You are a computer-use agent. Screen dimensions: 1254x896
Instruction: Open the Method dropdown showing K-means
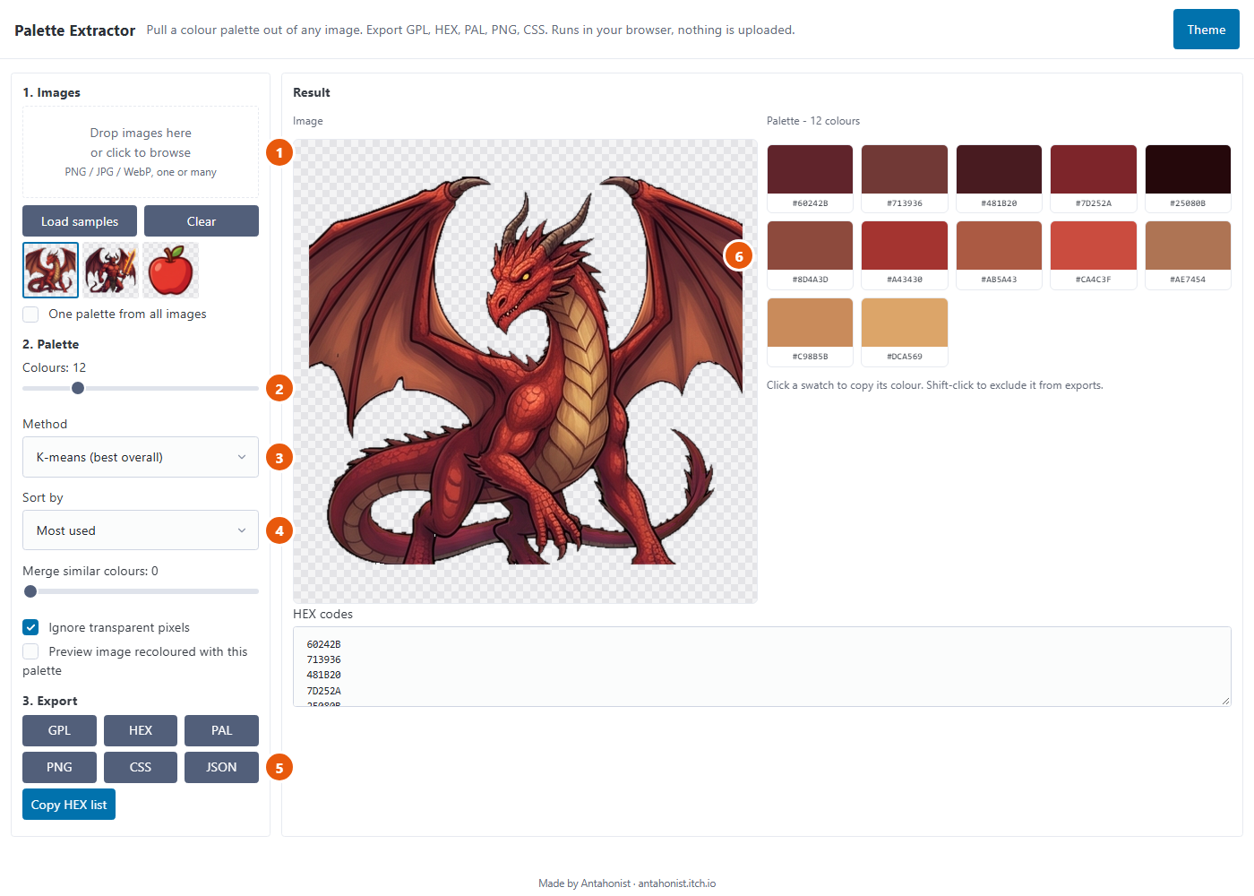pyautogui.click(x=141, y=457)
